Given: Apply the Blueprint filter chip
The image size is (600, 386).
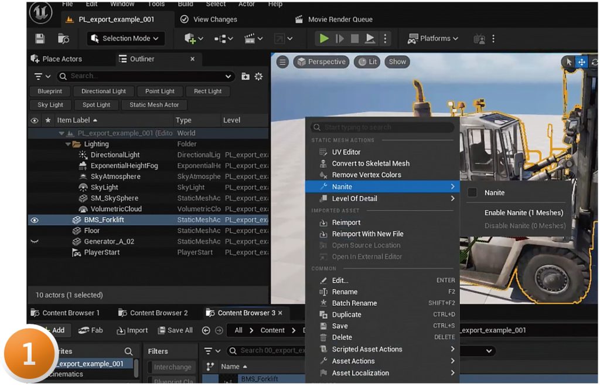Looking at the screenshot, I should click(x=50, y=92).
